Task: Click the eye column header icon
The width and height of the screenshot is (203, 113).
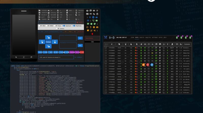Action: (x=145, y=44)
